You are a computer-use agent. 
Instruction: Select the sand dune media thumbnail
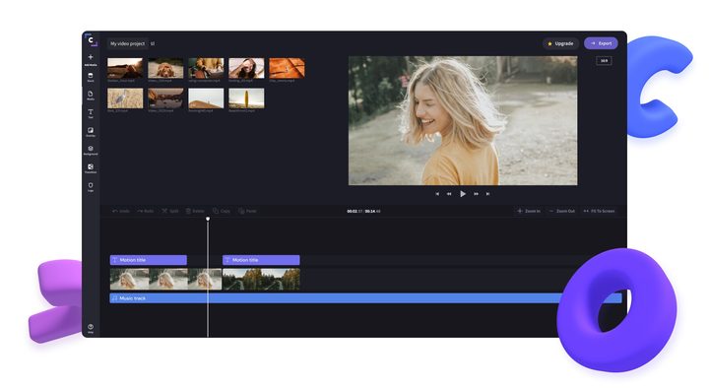pos(206,98)
